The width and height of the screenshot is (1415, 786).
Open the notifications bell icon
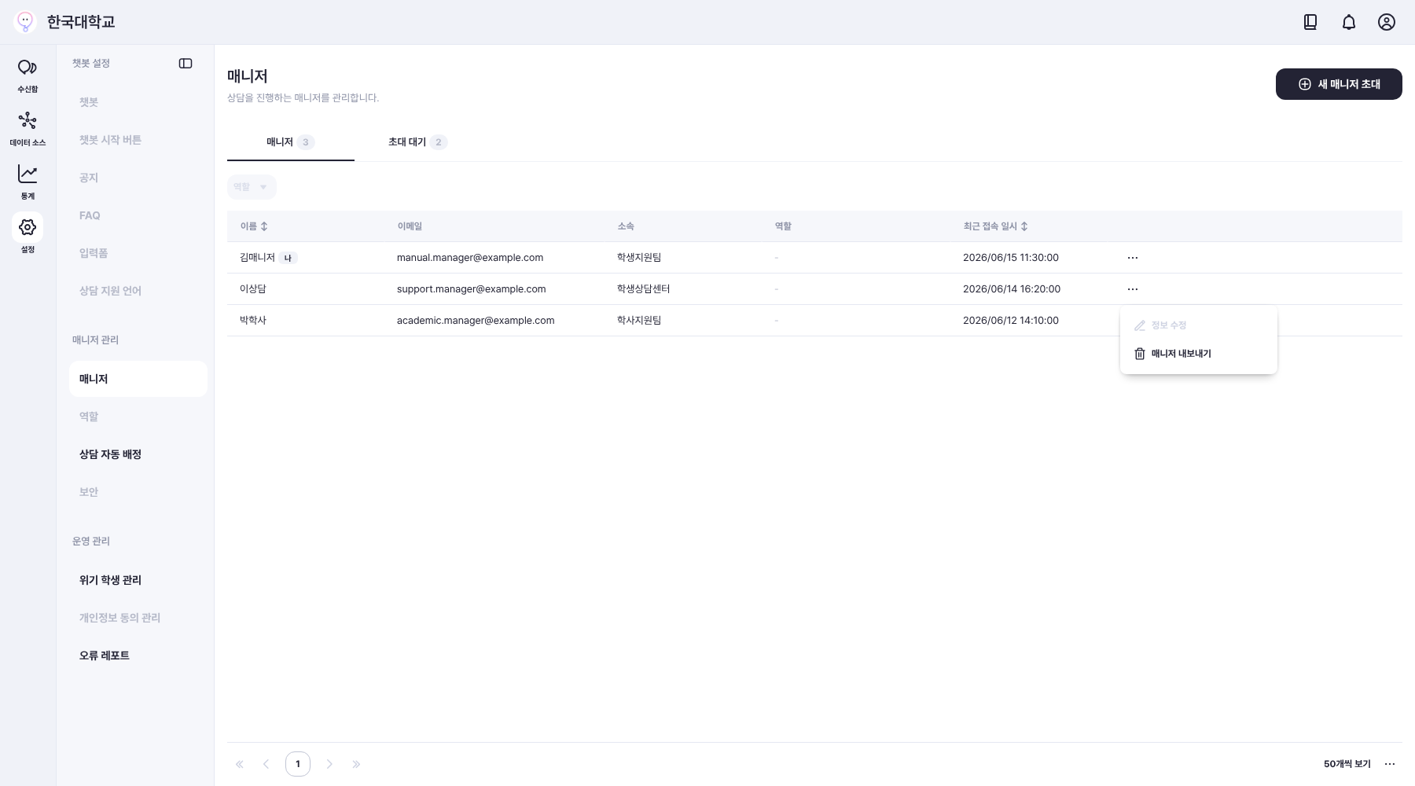coord(1349,22)
